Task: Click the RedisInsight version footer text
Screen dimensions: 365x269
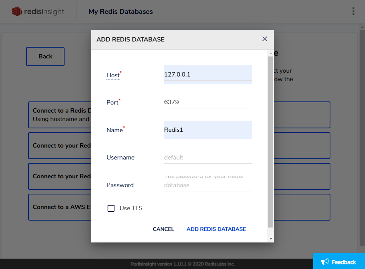Action: tap(182, 264)
